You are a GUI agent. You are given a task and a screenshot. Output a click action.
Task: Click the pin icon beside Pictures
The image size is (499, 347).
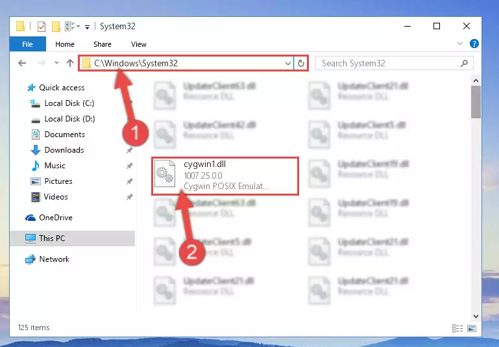click(130, 181)
